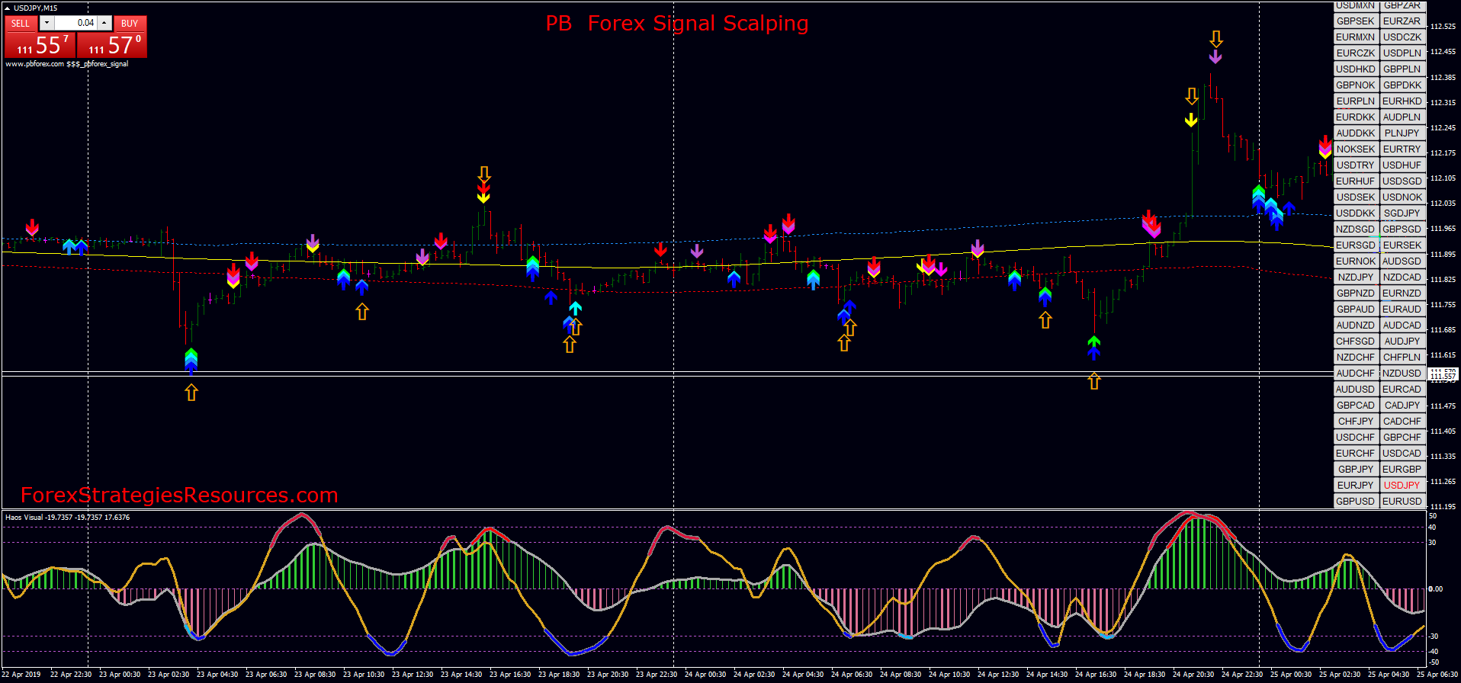Switch chart to GBPSEK symbol

point(1356,21)
